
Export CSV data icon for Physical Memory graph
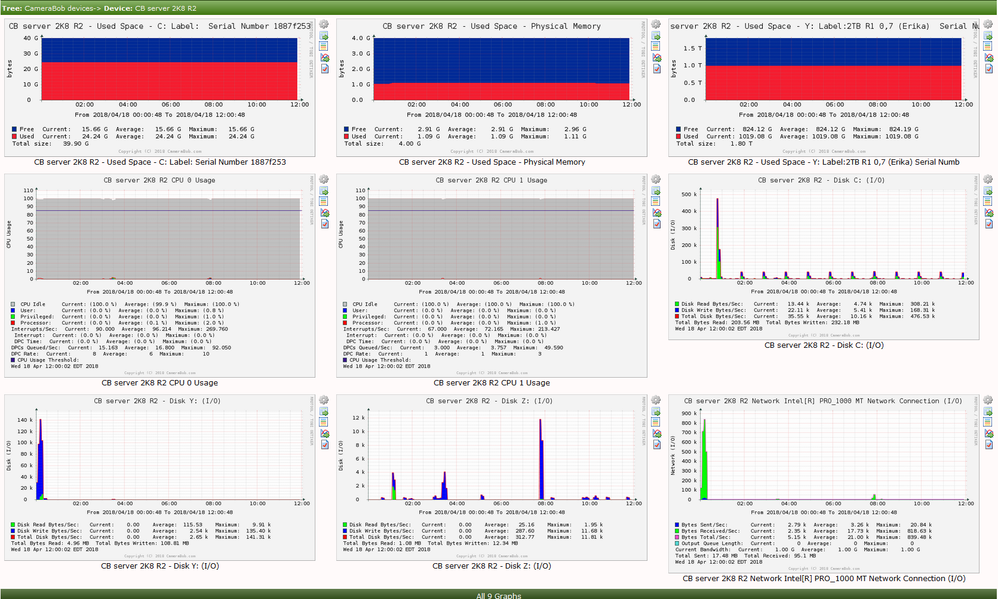(656, 36)
